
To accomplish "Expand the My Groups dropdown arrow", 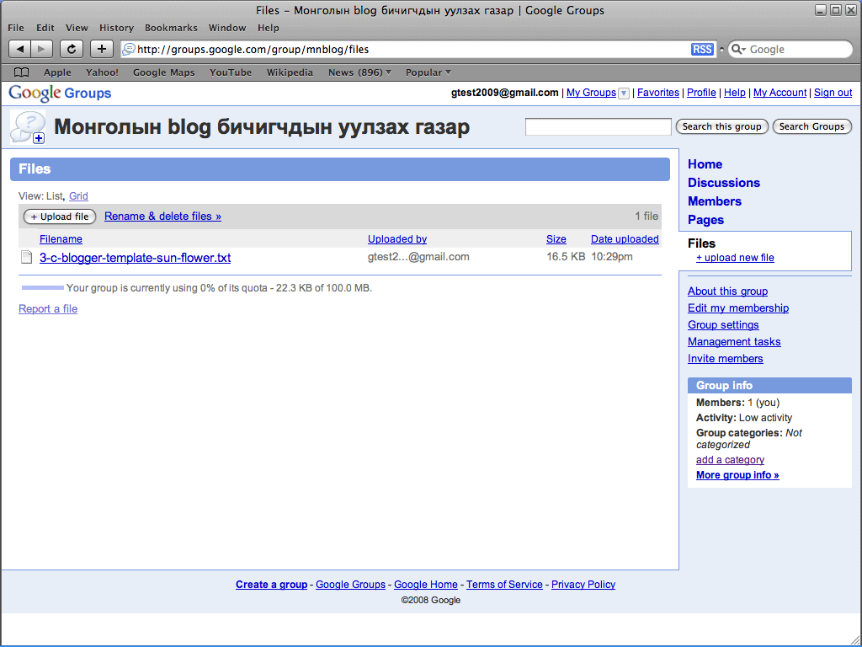I will click(624, 93).
